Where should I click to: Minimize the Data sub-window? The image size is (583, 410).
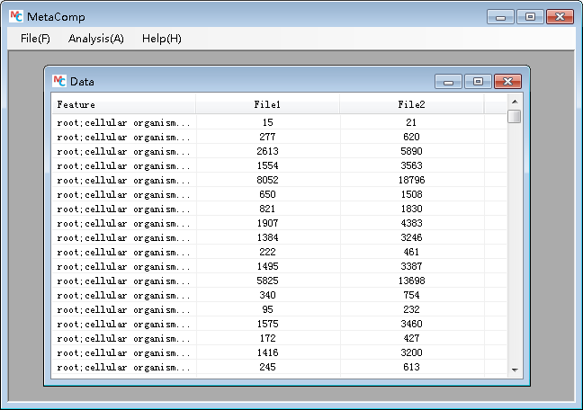click(x=447, y=82)
